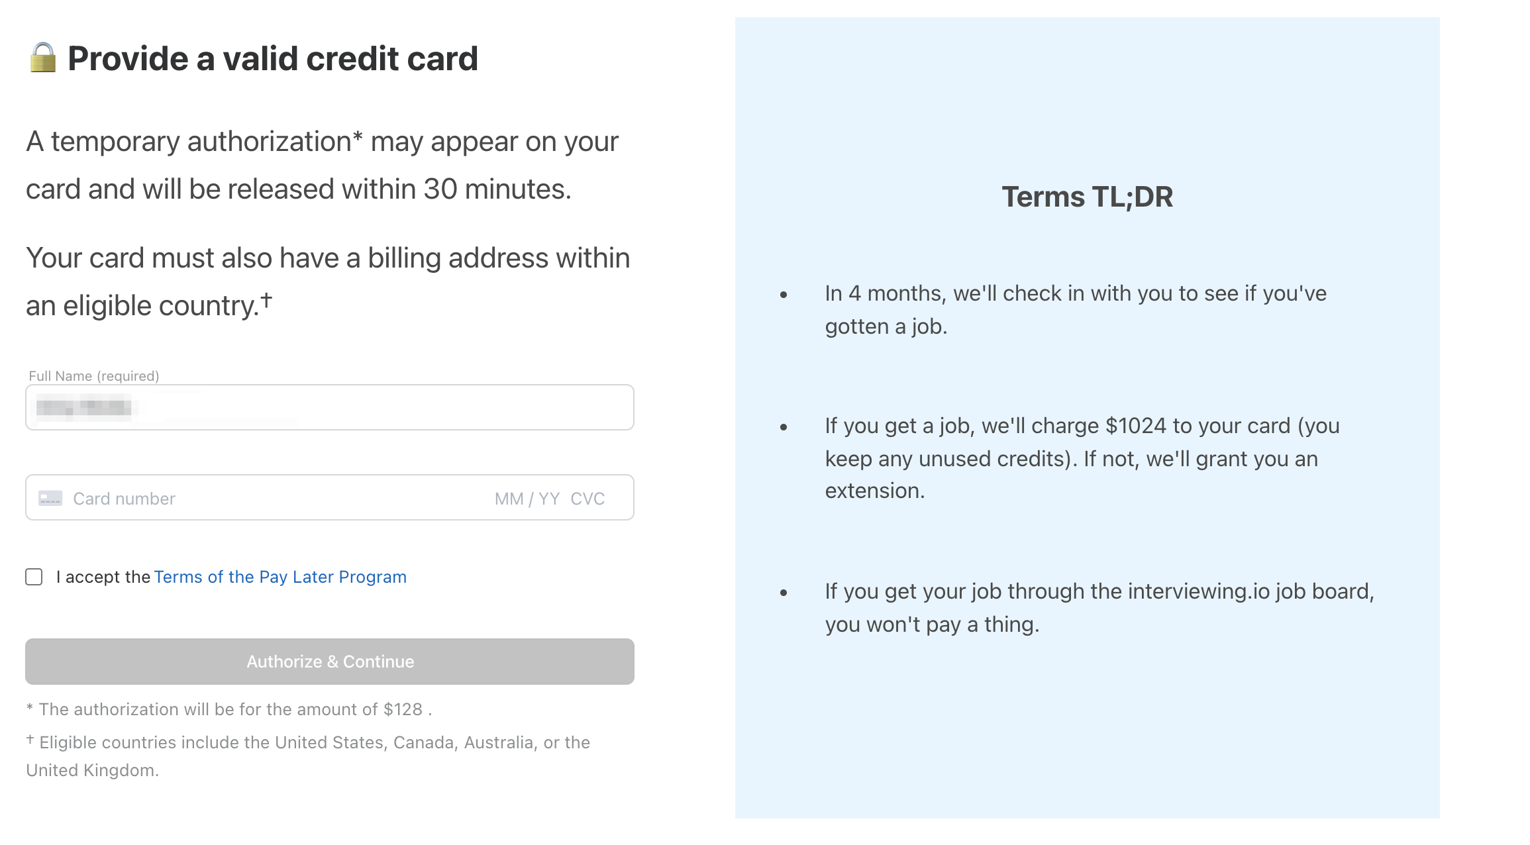1530x845 pixels.
Task: Click the interviewing.io job board bullet text
Action: 1099,607
